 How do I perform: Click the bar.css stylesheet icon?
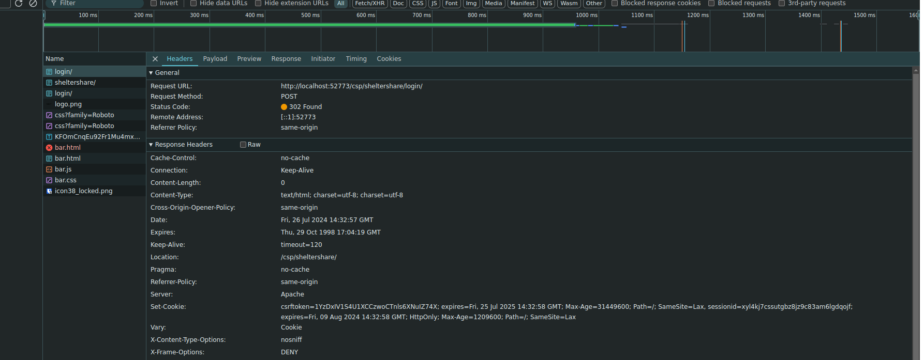click(49, 180)
